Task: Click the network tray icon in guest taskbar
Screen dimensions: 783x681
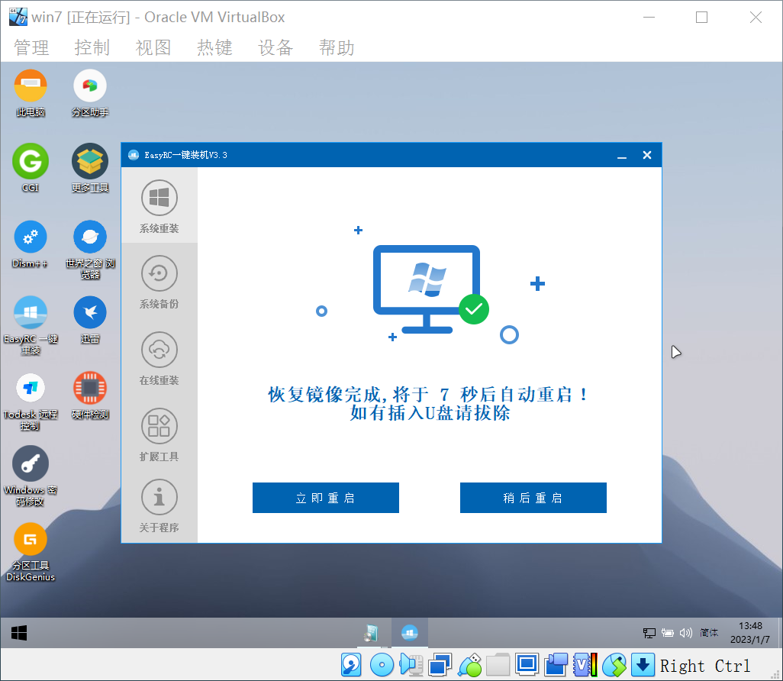Action: pyautogui.click(x=649, y=633)
